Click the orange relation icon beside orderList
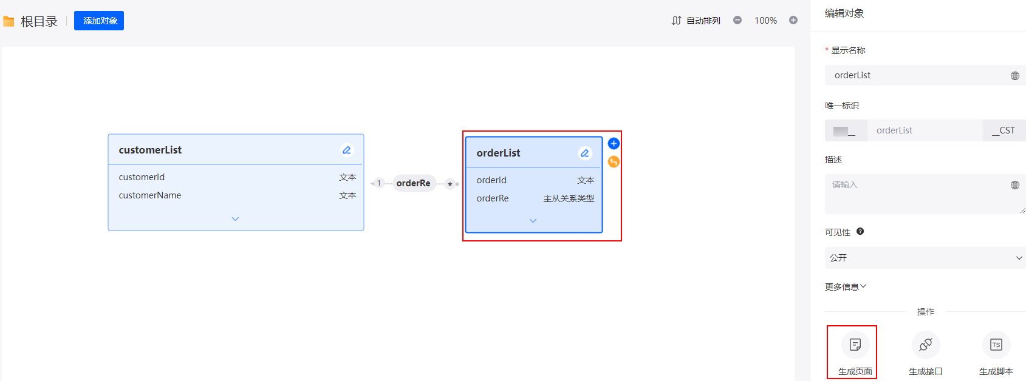The image size is (1026, 381). pyautogui.click(x=614, y=161)
